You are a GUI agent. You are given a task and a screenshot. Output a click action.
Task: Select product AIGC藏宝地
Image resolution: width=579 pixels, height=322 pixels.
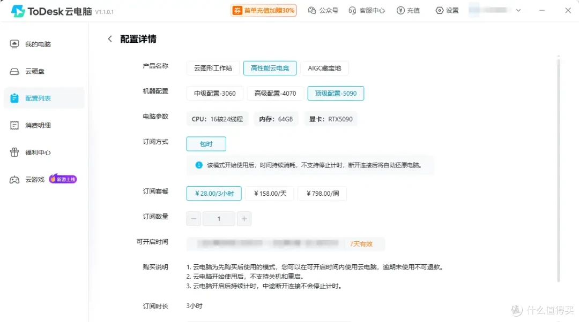324,68
